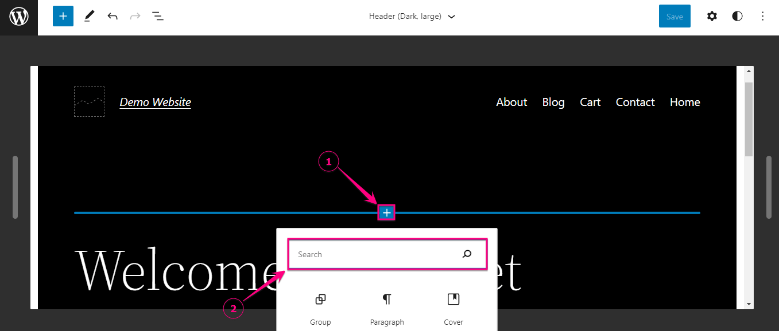
Task: Click the inline blue plus inserter button
Action: [x=387, y=213]
